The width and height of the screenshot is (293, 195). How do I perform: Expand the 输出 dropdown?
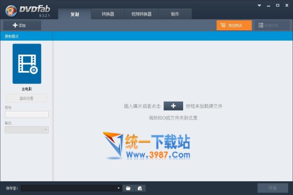[27, 130]
